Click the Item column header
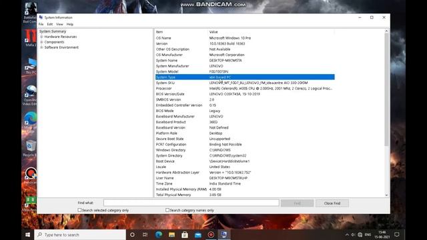 (181, 32)
